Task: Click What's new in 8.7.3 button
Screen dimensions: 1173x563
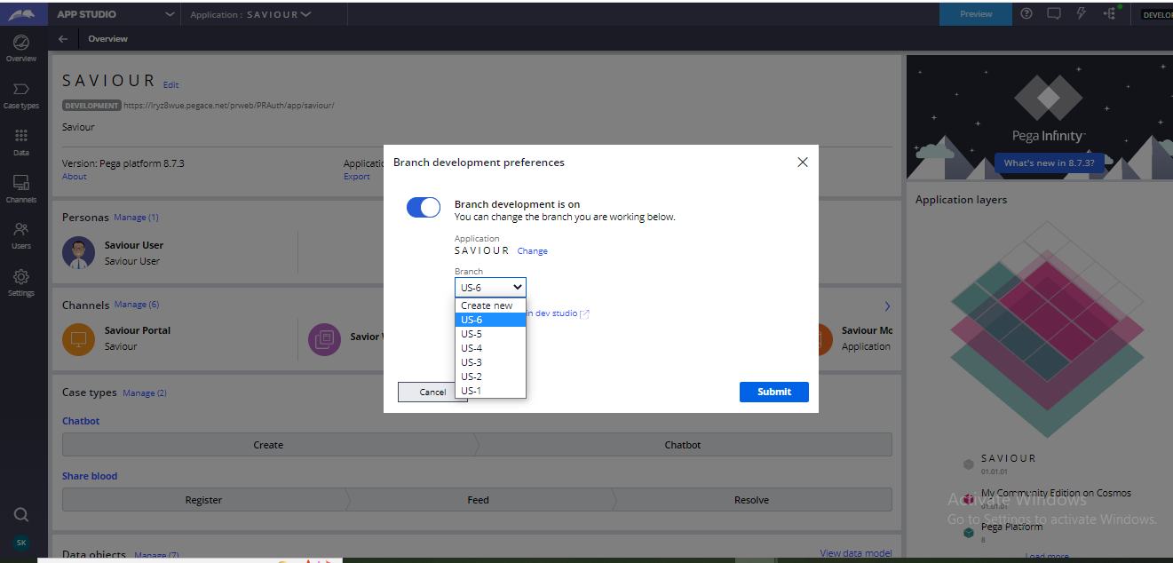Action: [x=1049, y=163]
